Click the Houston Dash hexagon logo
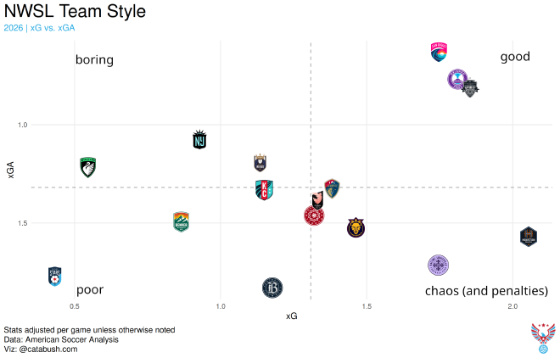This screenshot has width=560, height=358. pyautogui.click(x=529, y=237)
